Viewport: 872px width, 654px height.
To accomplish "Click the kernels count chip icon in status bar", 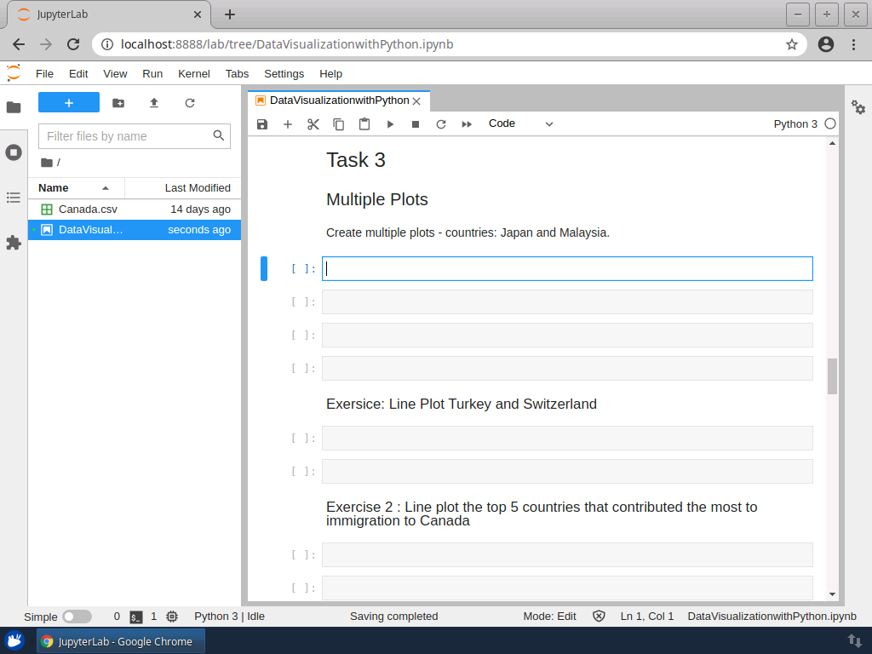I will 172,617.
